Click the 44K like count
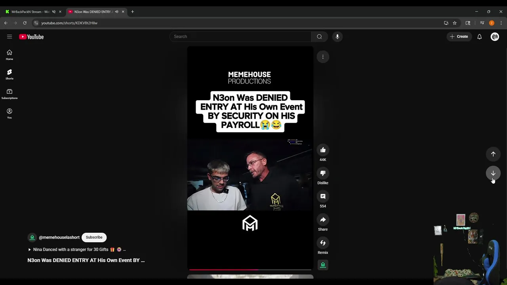 tap(323, 160)
